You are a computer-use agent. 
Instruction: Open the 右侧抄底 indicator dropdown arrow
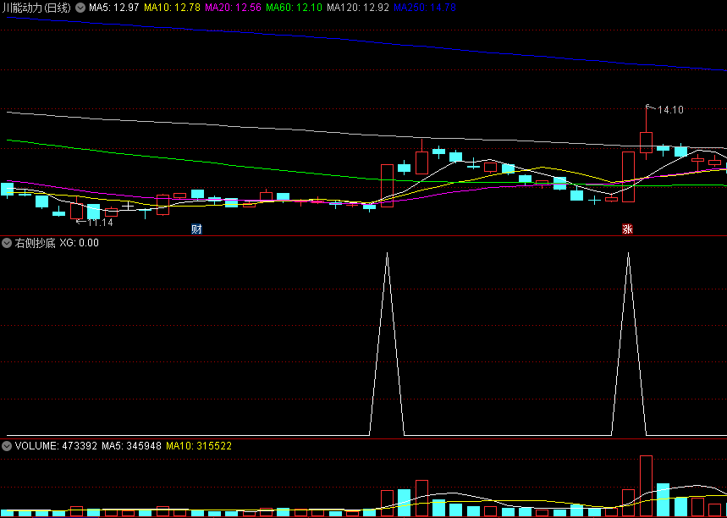7,243
